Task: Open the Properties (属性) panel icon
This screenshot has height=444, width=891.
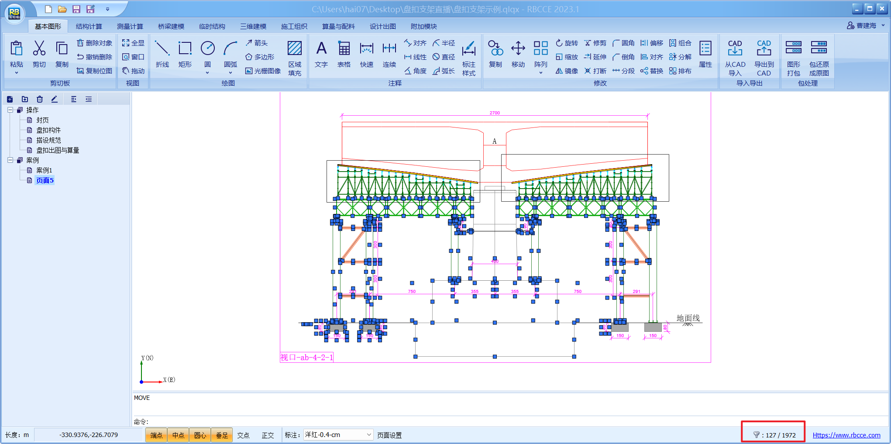Action: click(705, 48)
